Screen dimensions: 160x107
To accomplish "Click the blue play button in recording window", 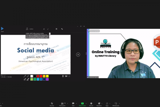I will [x=2, y=29].
